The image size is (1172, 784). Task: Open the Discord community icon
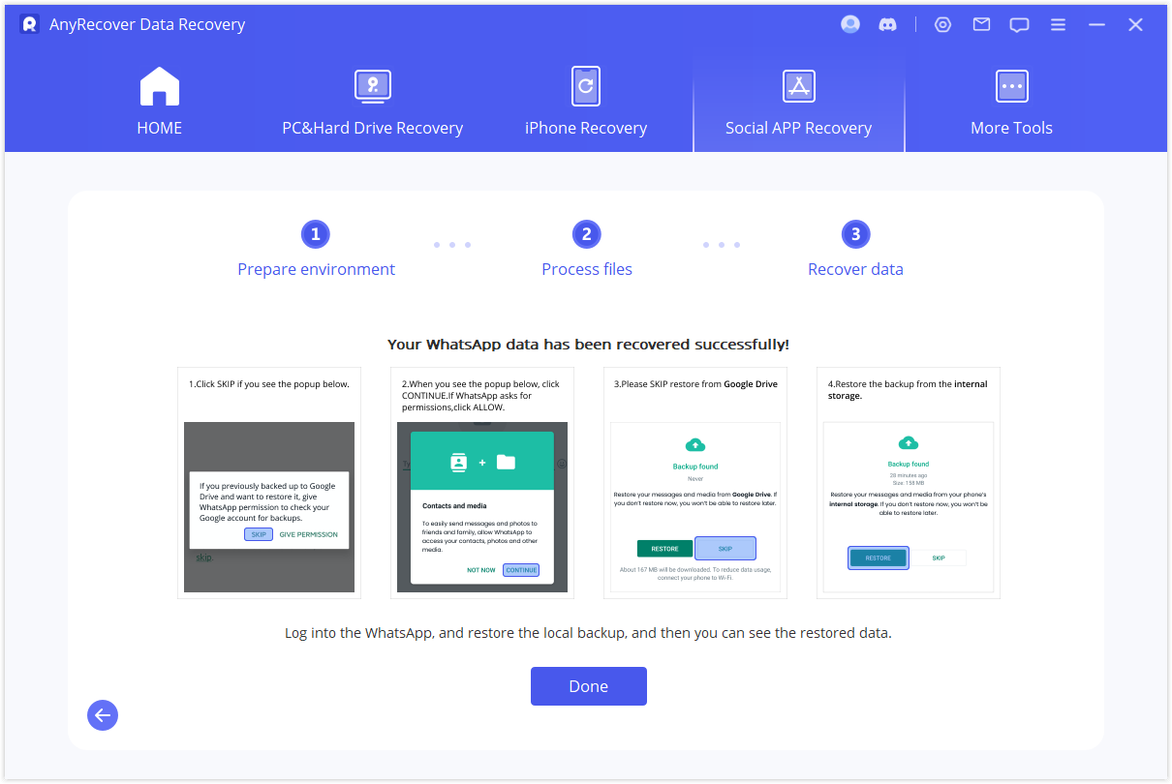[887, 25]
